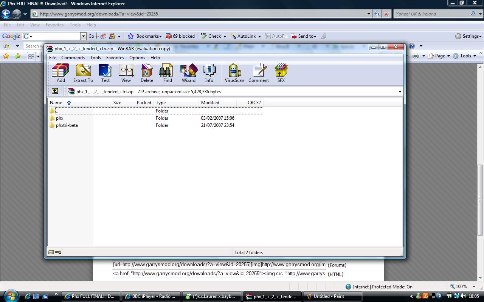Viewport: 484px width, 302px height.
Task: Open the Commands menu
Action: tap(73, 58)
